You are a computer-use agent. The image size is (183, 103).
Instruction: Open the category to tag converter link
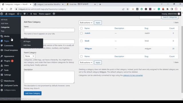tap(133, 76)
